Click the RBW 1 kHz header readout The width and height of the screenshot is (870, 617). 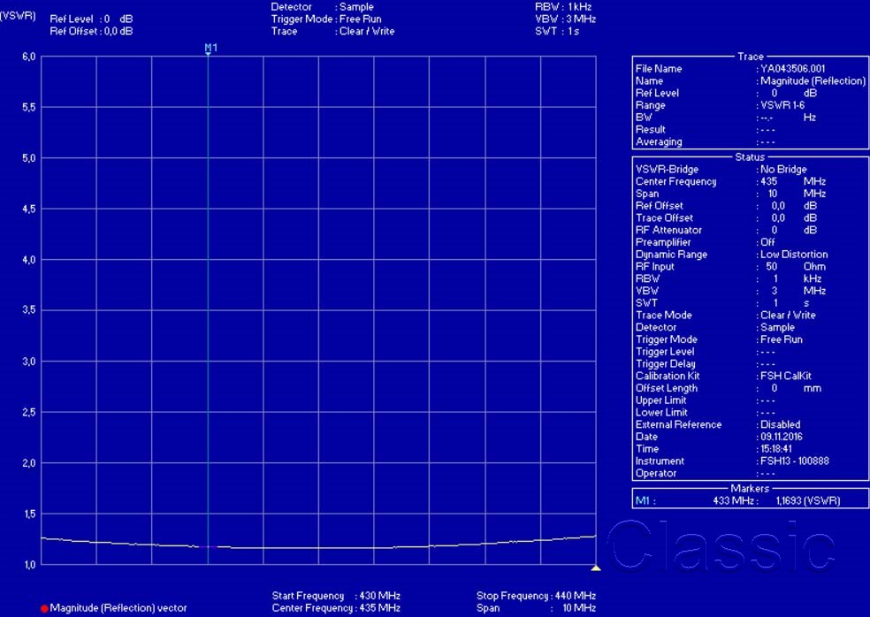click(565, 7)
